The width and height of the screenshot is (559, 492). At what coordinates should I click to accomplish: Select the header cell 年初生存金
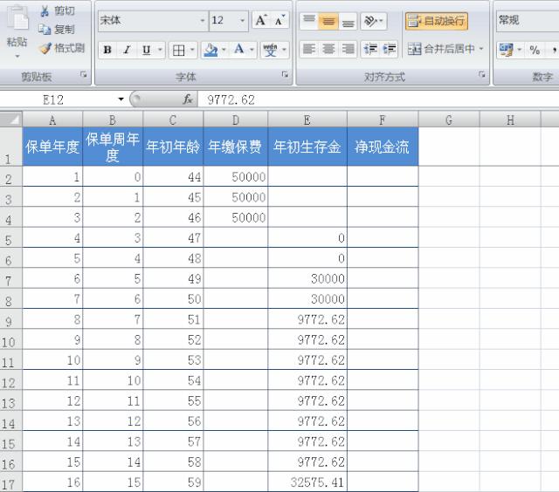307,147
